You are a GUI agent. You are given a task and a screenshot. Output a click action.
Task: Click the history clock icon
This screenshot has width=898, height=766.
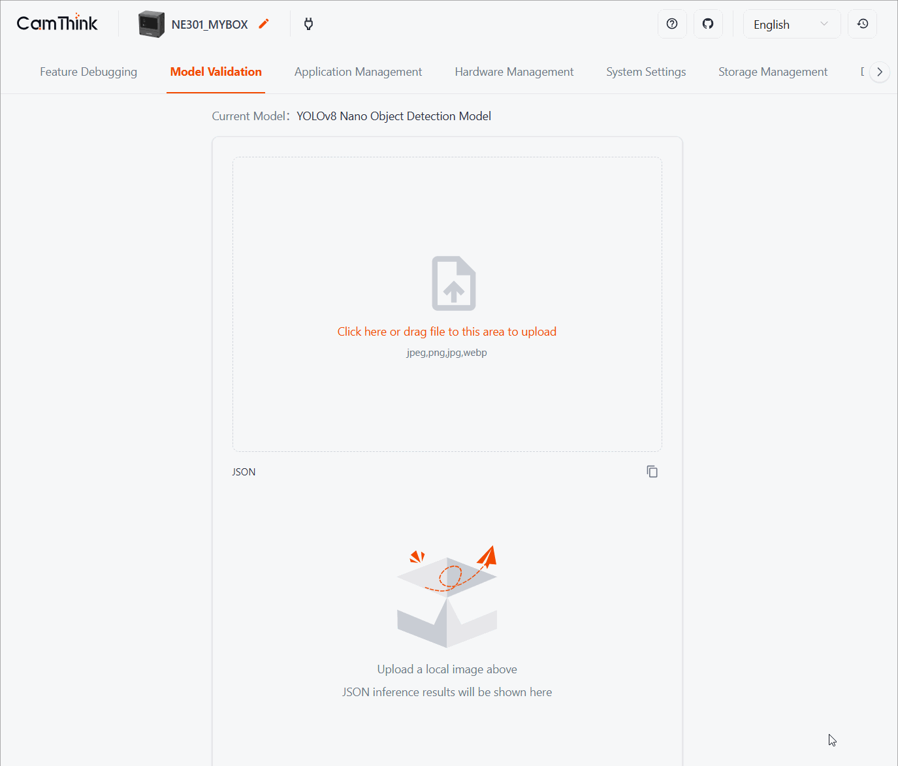(862, 24)
